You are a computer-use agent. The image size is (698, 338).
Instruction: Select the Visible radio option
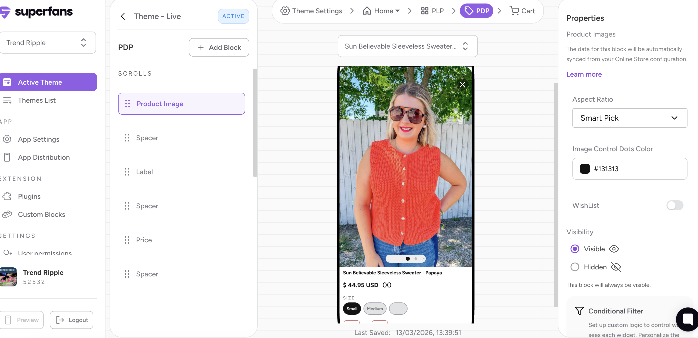pos(575,249)
